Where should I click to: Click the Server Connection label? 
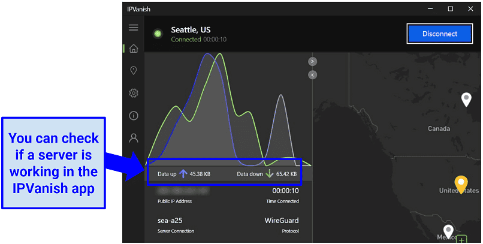[176, 231]
